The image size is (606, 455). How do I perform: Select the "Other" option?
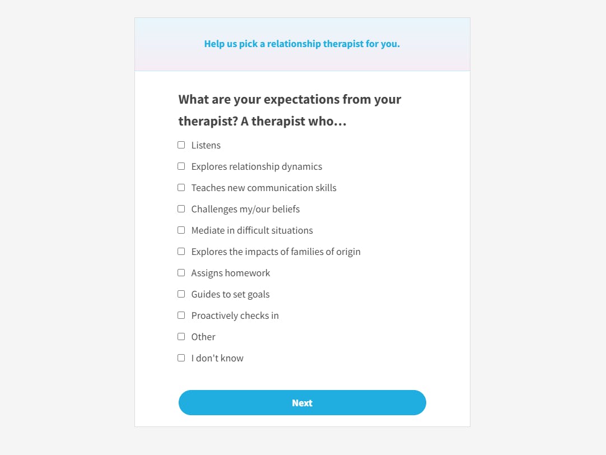pos(181,336)
